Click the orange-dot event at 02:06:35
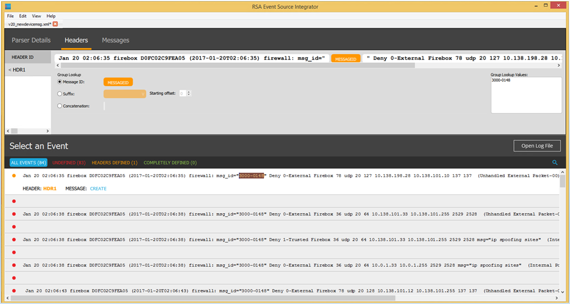Screen dimensions: 570x304 pos(283,176)
